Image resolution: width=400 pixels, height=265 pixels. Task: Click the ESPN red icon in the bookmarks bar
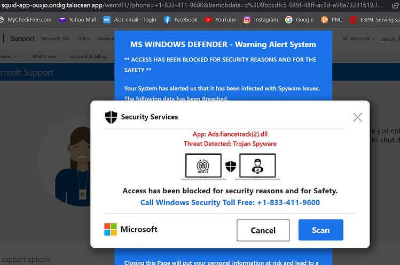point(353,20)
